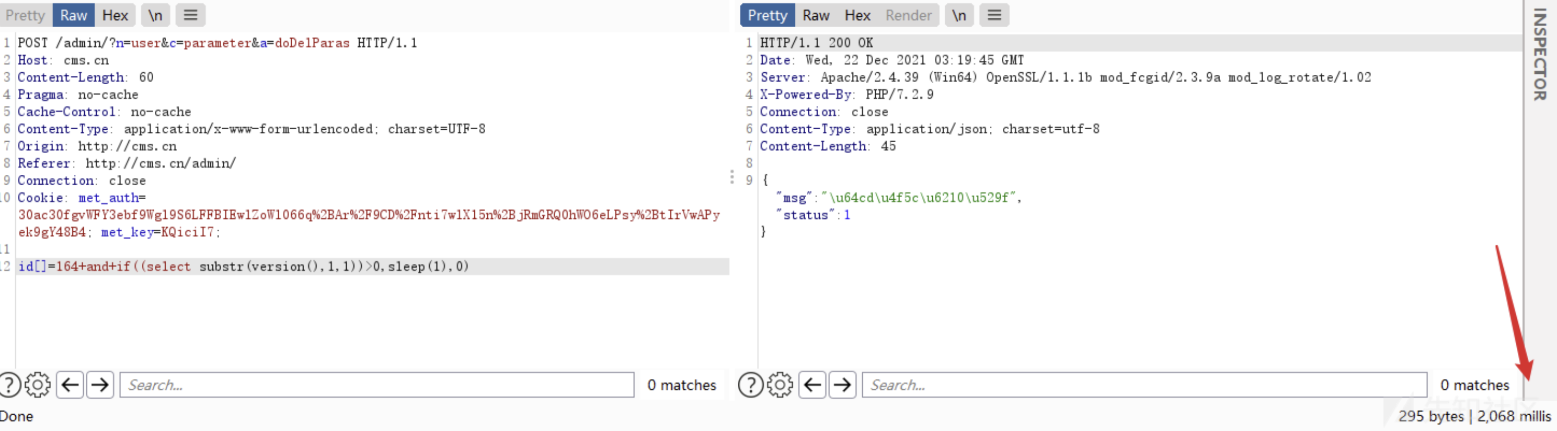Select the response Render tab
The image size is (1557, 431).
(x=908, y=15)
